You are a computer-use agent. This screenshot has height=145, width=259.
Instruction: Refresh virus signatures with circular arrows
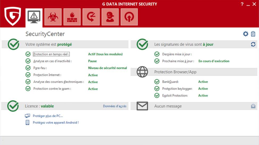pos(253,44)
